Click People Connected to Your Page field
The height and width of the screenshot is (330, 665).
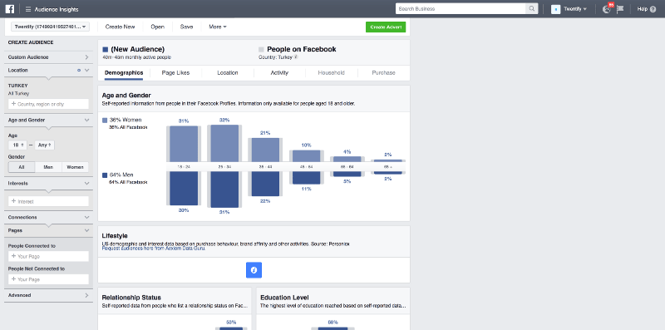pyautogui.click(x=49, y=256)
